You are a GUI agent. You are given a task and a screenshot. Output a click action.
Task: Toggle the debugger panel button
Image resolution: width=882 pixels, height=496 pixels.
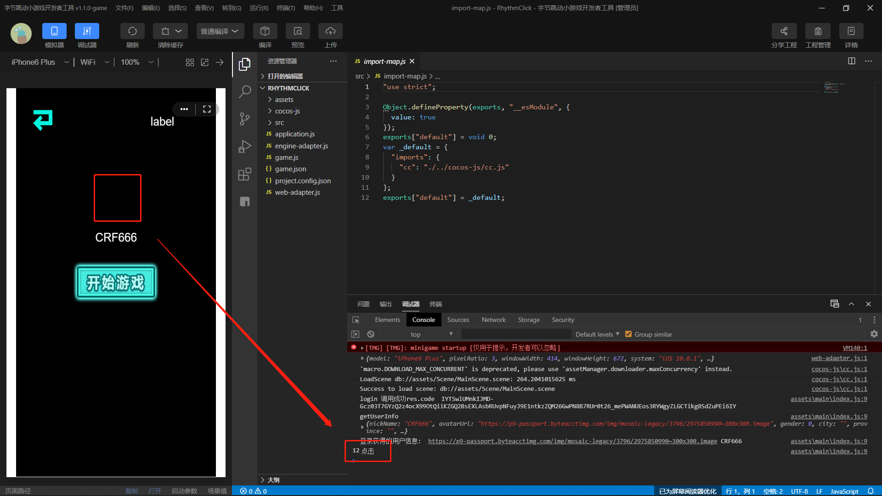coord(87,31)
